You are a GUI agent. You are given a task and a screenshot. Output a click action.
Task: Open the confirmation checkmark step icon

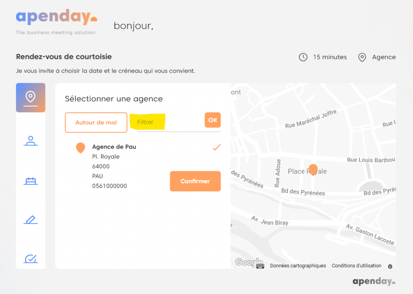(31, 258)
